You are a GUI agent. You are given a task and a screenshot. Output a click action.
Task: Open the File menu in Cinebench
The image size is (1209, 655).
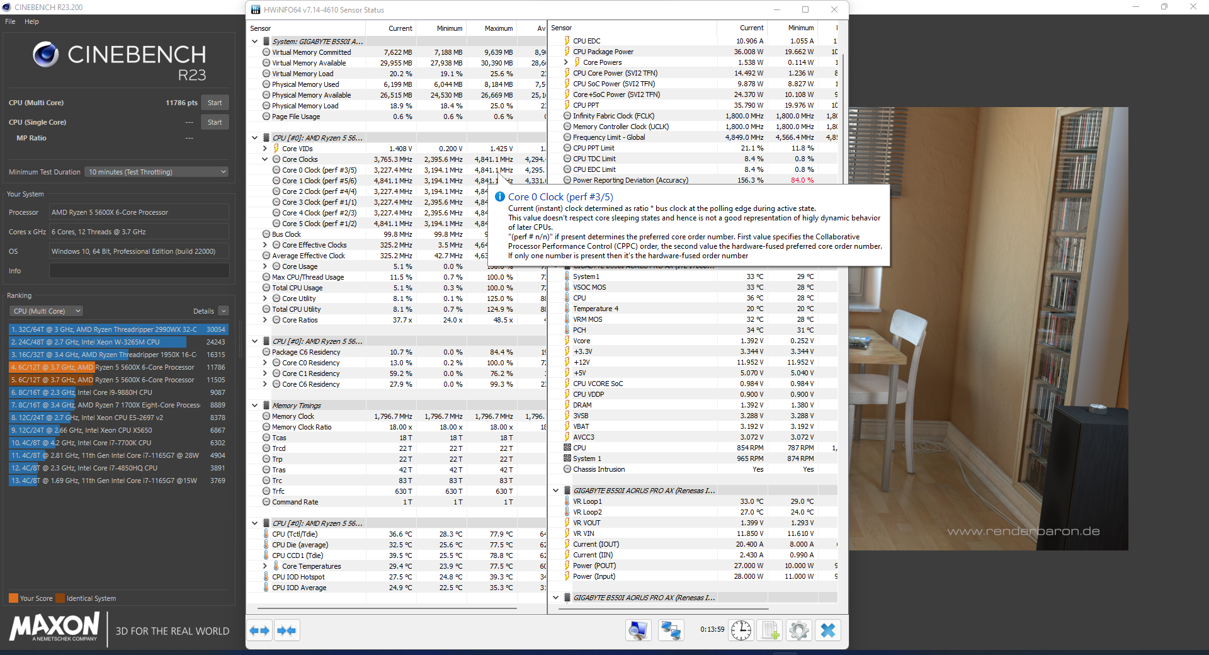(10, 21)
